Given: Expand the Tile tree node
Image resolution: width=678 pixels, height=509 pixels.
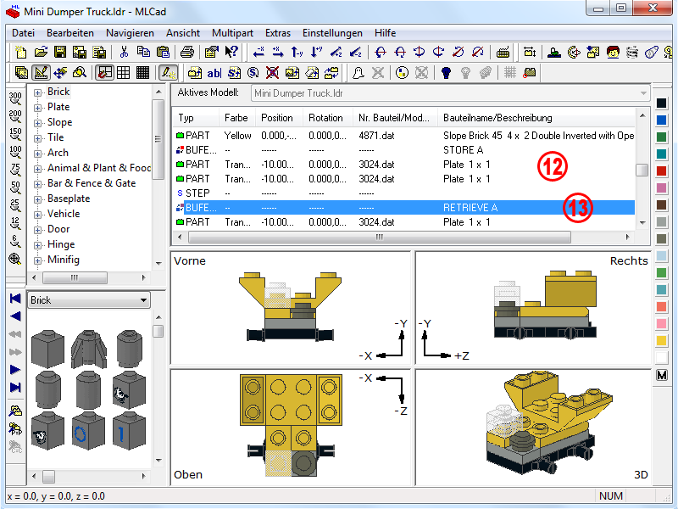Looking at the screenshot, I should 37,138.
